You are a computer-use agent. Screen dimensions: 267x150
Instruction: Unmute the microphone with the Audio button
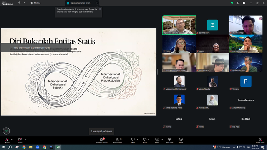click(x=7, y=140)
